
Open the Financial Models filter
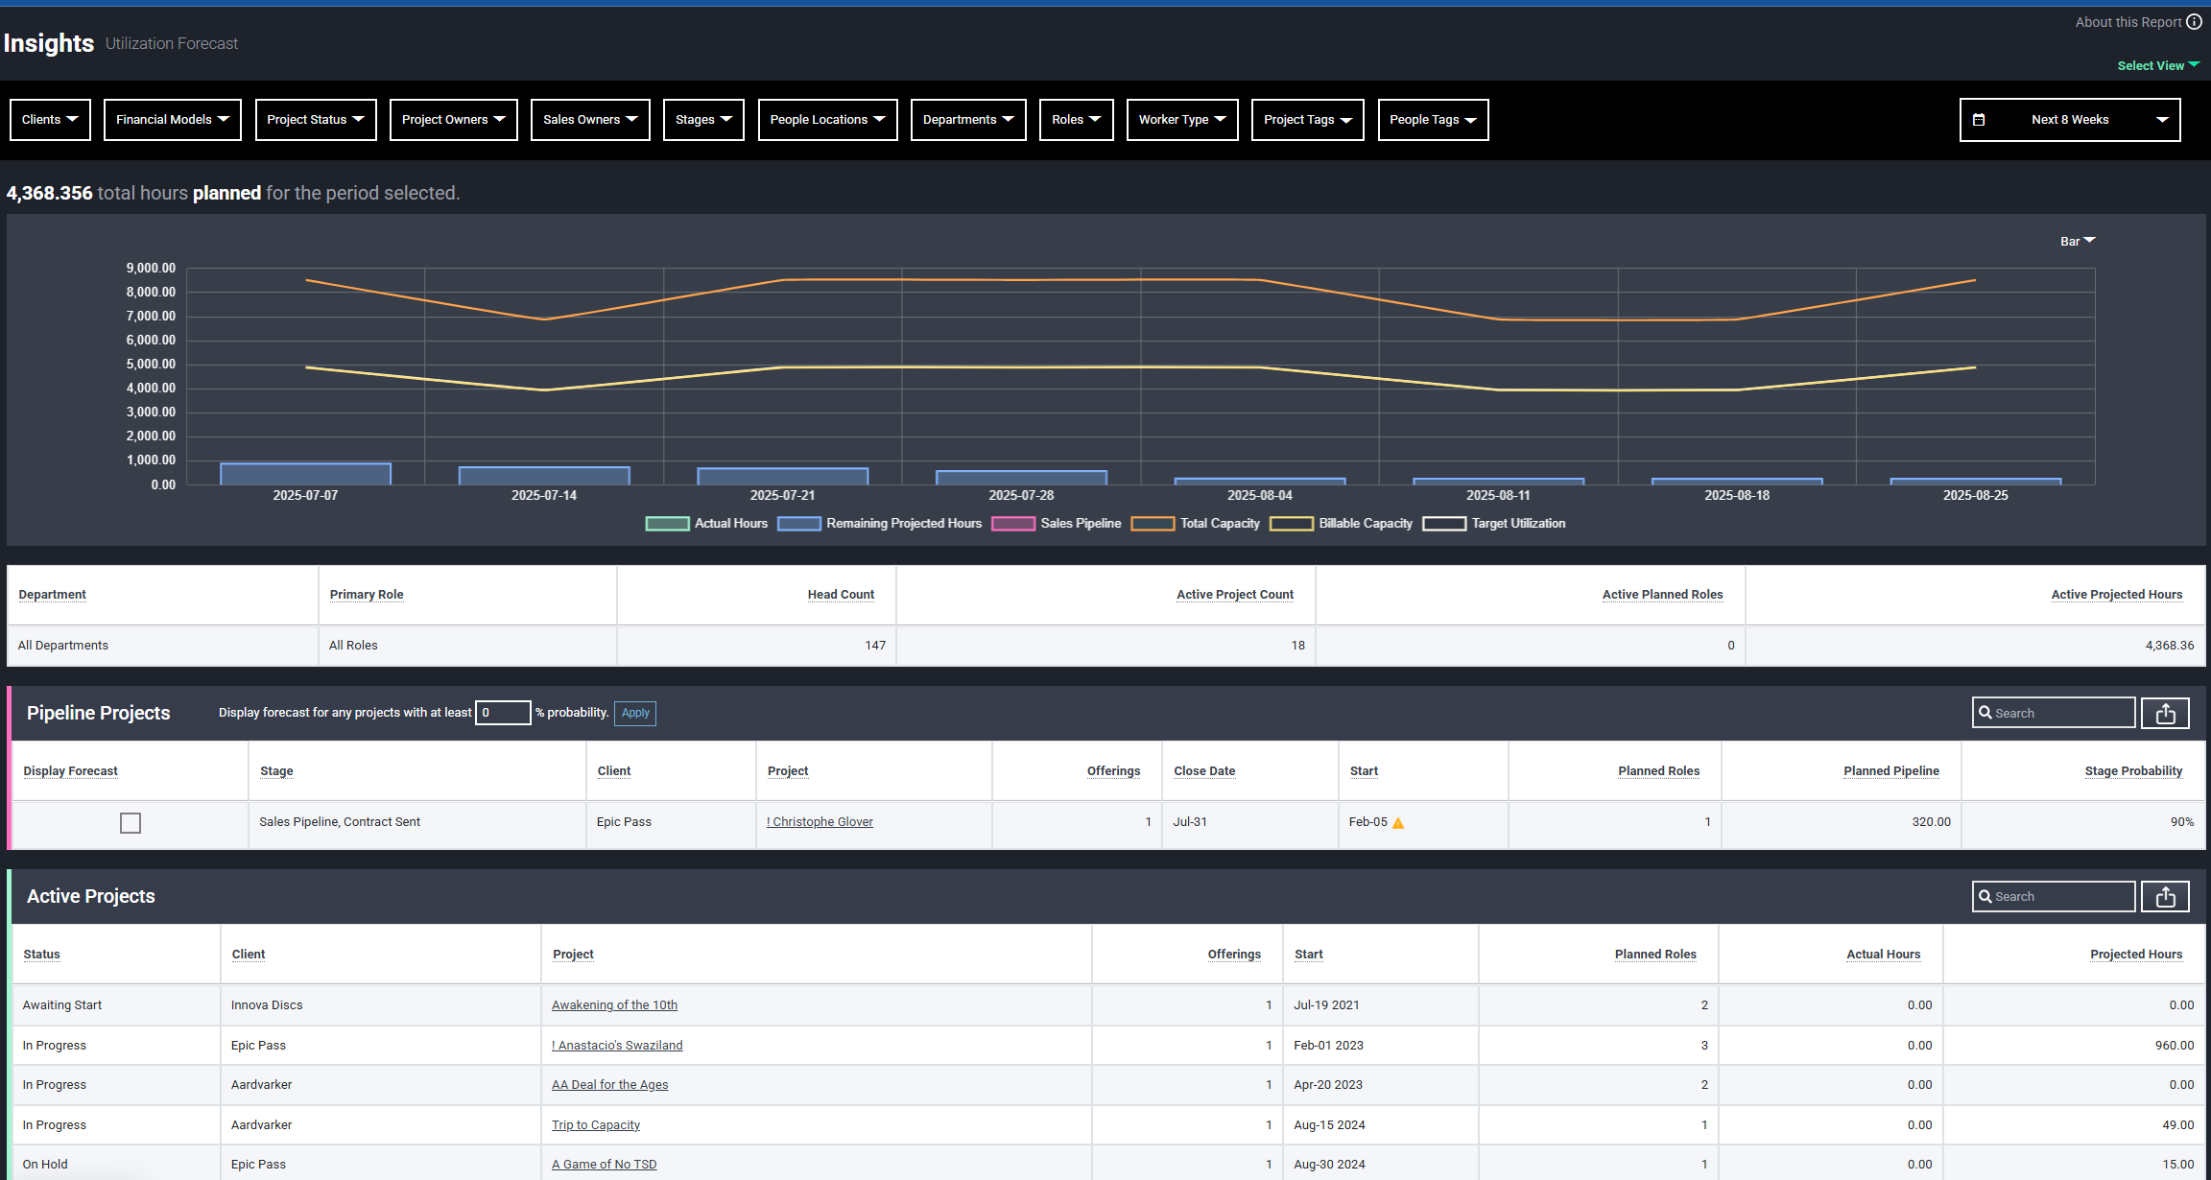172,119
